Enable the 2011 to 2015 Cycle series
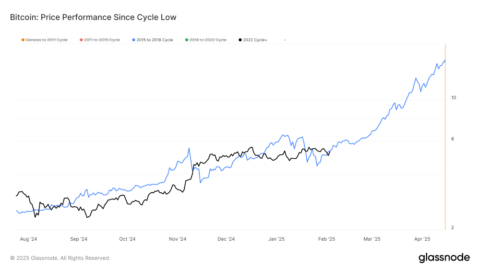The image size is (480, 270). [x=102, y=40]
